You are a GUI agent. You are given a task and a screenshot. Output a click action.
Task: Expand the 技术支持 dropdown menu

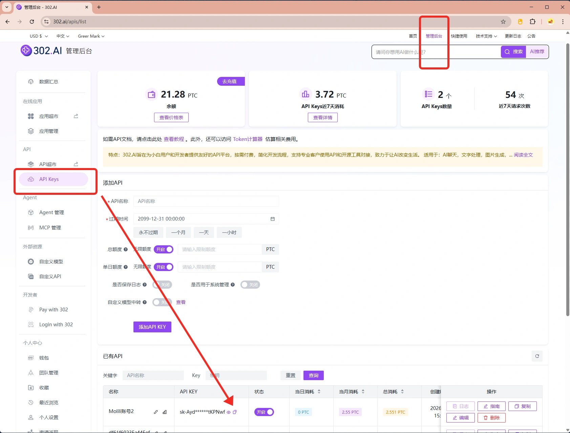coord(486,36)
